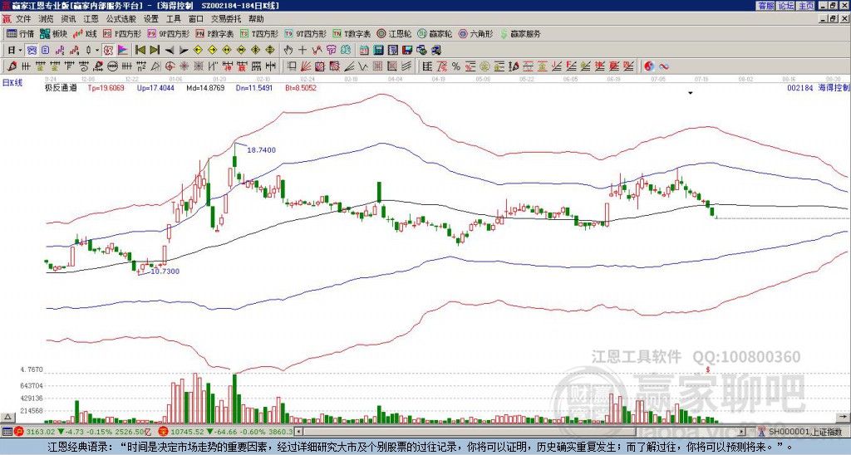The image size is (851, 455).
Task: Select the crosshair cursor tool
Action: (x=303, y=51)
